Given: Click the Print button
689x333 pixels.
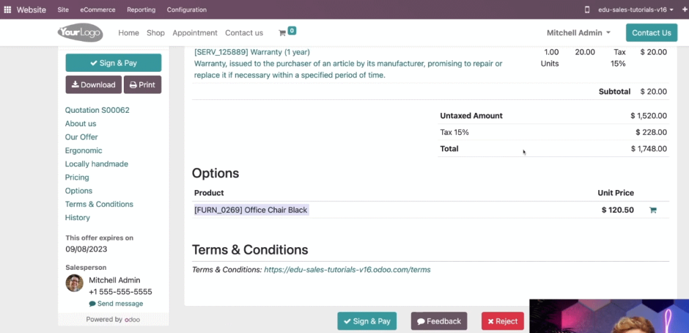Looking at the screenshot, I should tap(143, 85).
